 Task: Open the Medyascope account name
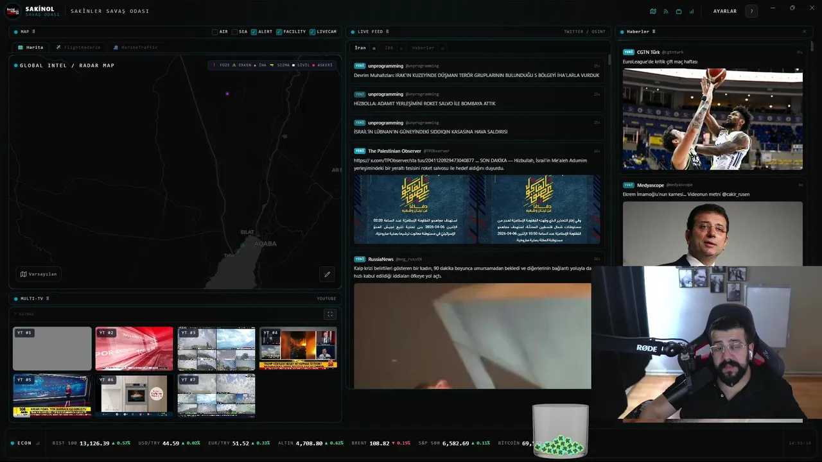pyautogui.click(x=651, y=185)
